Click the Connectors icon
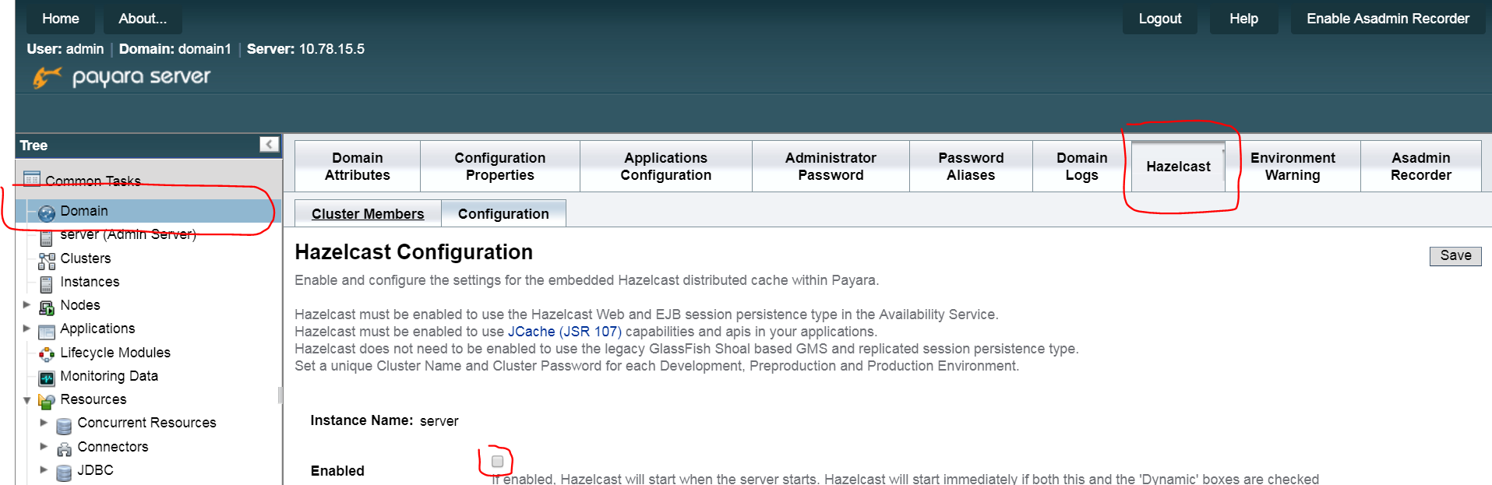1492x485 pixels. [64, 448]
